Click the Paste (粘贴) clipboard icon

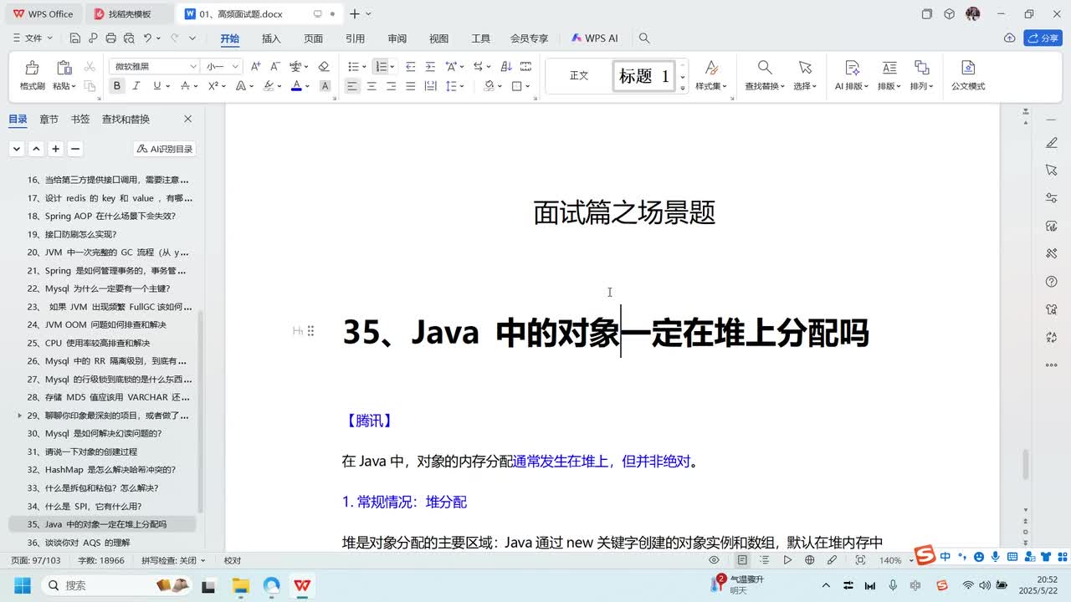pyautogui.click(x=64, y=68)
